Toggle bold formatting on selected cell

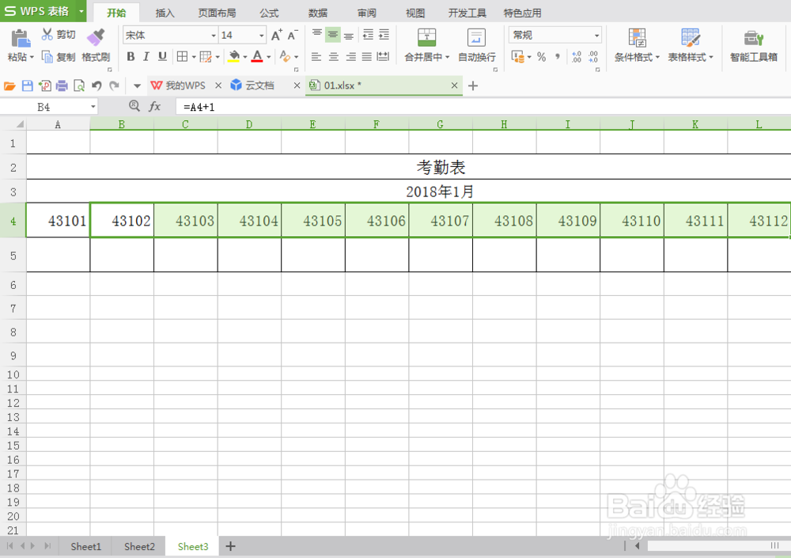click(130, 57)
